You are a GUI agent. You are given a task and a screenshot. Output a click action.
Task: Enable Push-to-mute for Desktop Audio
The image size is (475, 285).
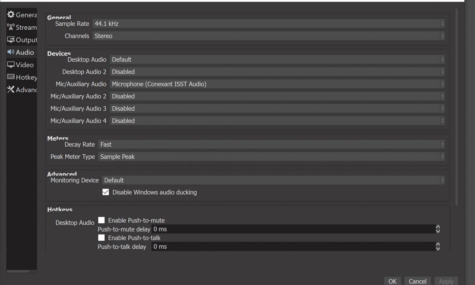click(x=101, y=220)
